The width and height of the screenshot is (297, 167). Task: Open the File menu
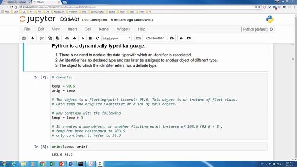[27, 29]
